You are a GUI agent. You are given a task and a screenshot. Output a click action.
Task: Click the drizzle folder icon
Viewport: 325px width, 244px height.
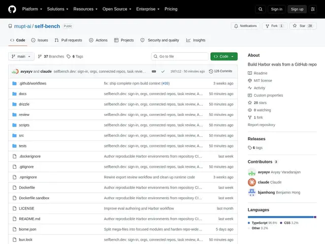(14, 104)
